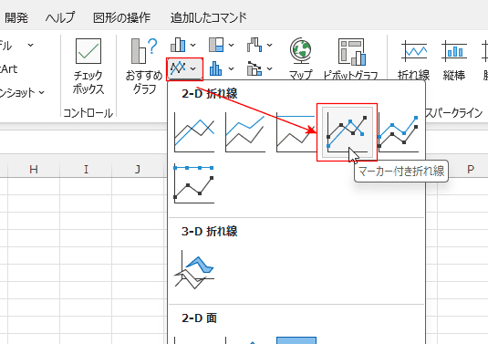488x344 pixels.
Task: Pick the stacked line chart thumbnail
Action: tap(245, 132)
